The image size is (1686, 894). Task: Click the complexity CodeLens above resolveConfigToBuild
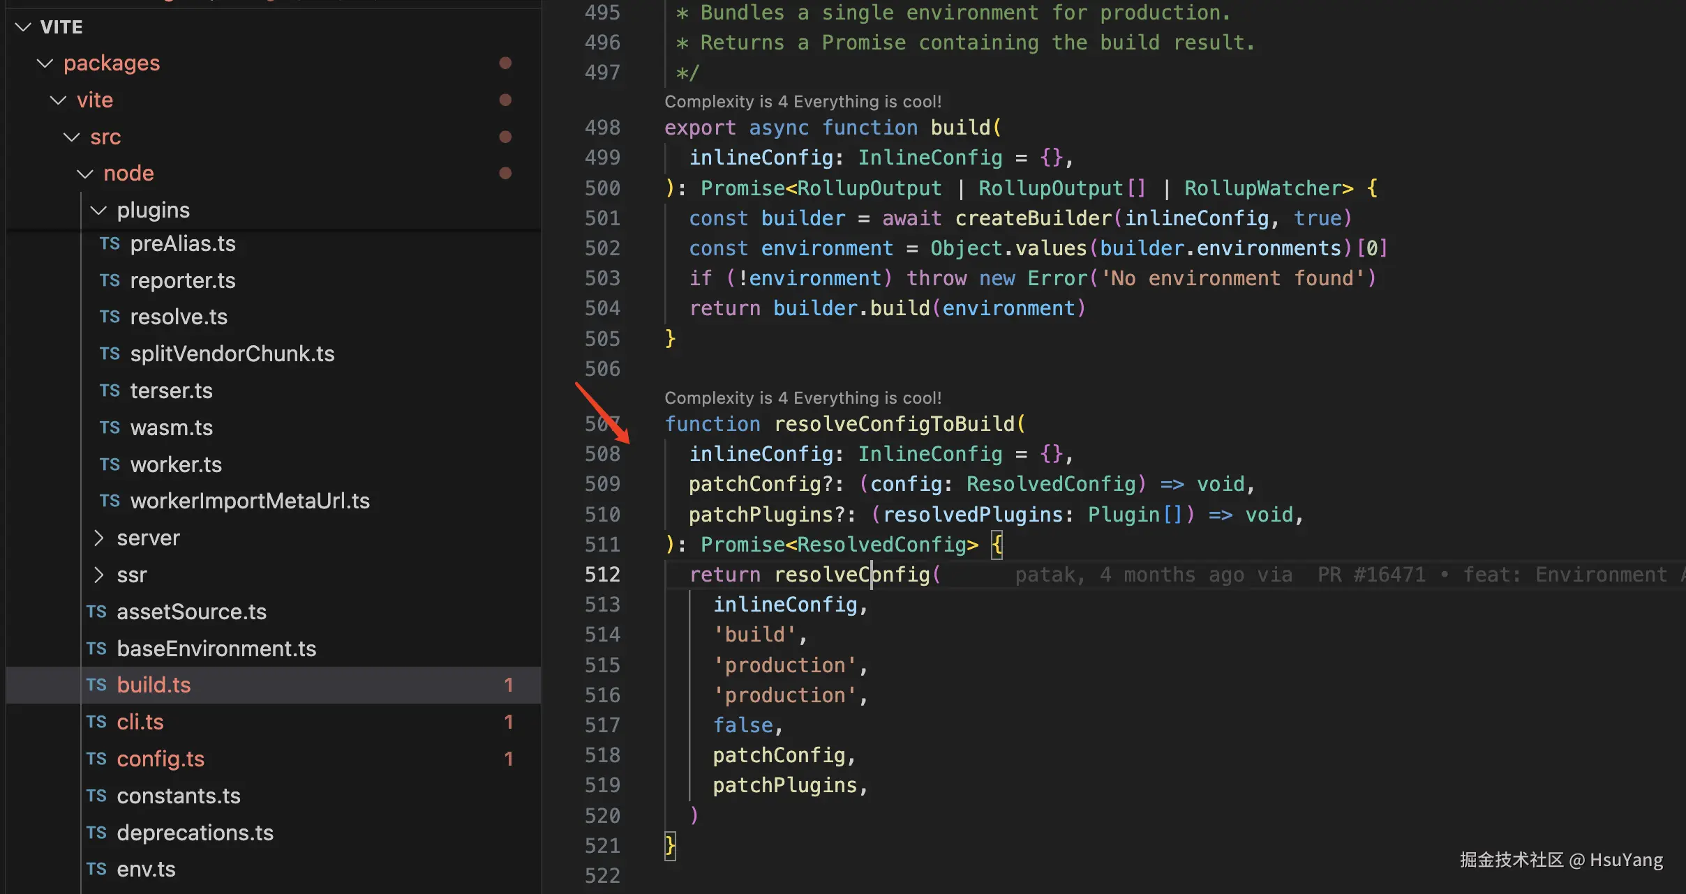coord(803,398)
